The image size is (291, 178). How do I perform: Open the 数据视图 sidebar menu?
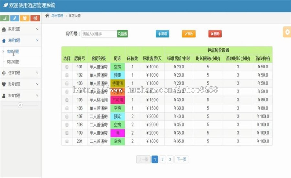pos(21,29)
